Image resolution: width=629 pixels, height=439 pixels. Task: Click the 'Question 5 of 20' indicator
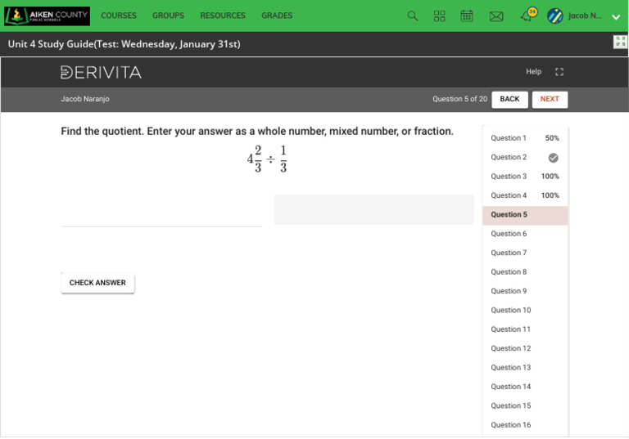coord(459,99)
